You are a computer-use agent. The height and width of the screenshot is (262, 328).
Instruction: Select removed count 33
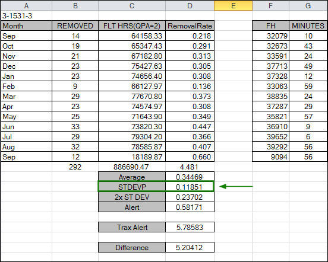point(75,127)
